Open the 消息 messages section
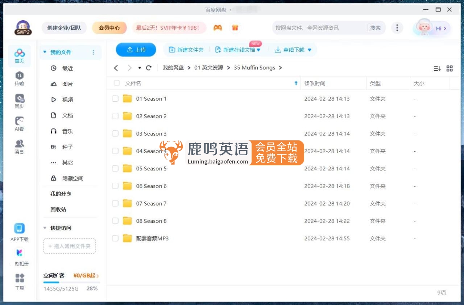 click(19, 147)
